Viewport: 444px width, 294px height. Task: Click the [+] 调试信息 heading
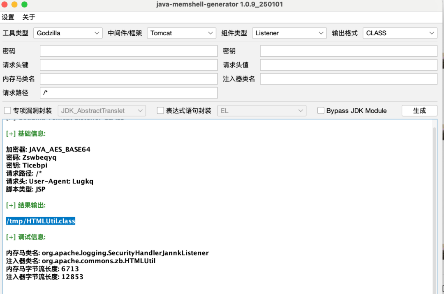(x=26, y=237)
